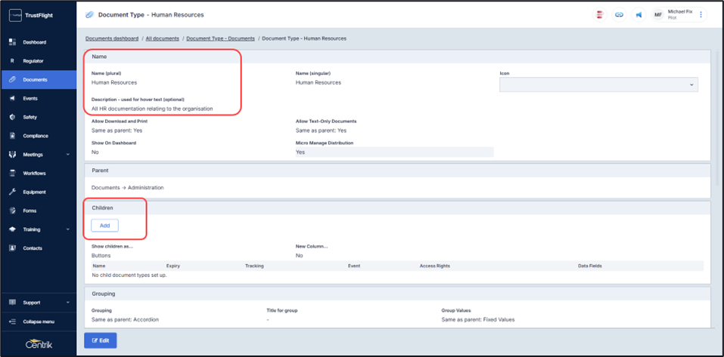This screenshot has width=724, height=357.
Task: Click the Add button under Children
Action: click(x=105, y=226)
